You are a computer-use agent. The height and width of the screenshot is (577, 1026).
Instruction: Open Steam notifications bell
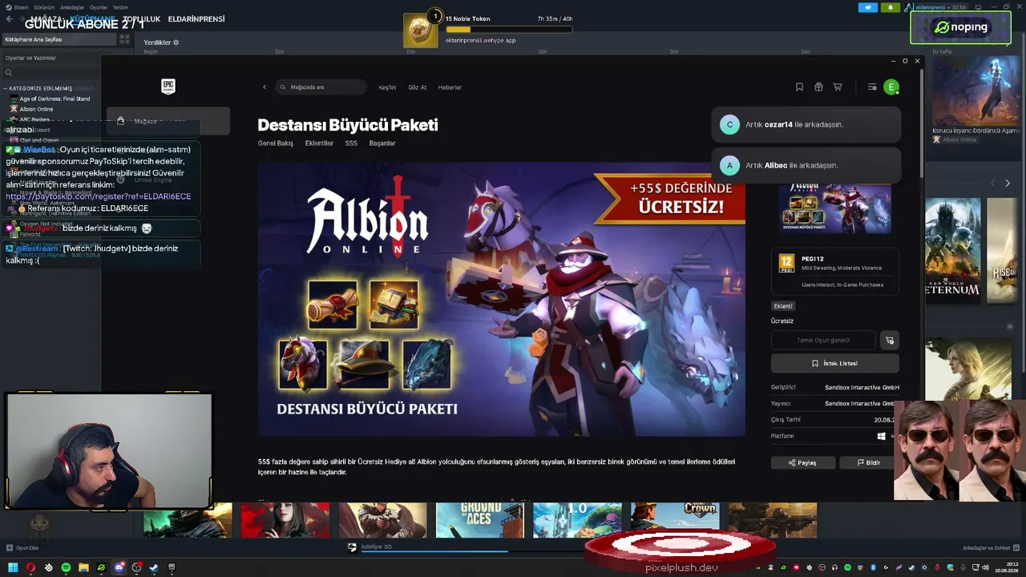click(890, 7)
